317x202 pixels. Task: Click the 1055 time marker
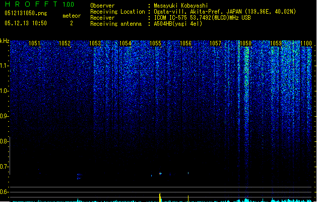coord(155,43)
